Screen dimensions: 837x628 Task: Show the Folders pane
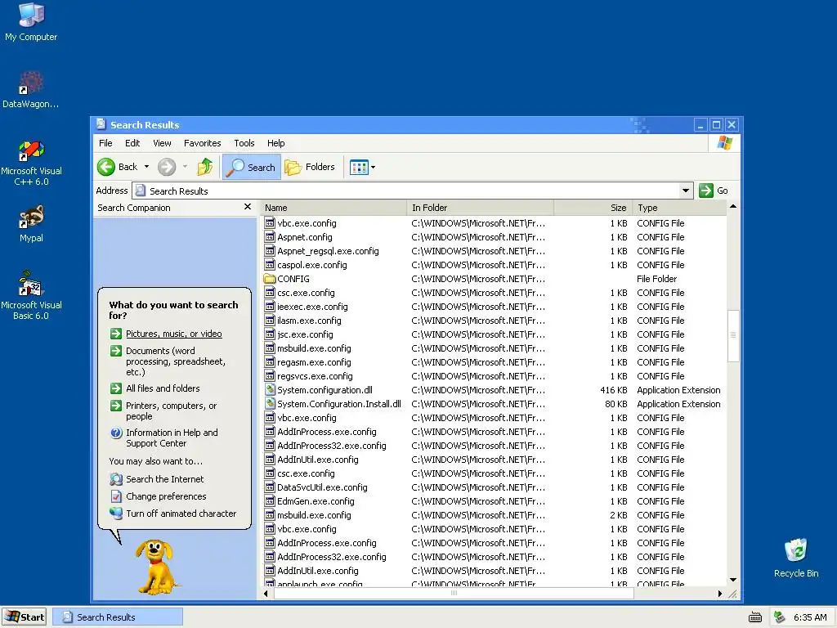click(310, 167)
